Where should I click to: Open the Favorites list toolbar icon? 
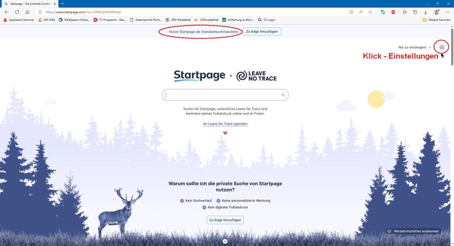tap(405, 12)
